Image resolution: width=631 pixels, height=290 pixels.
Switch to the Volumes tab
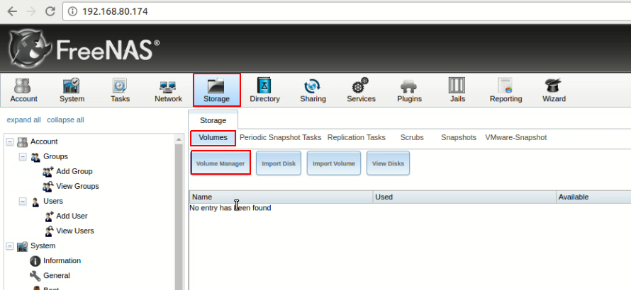click(213, 138)
